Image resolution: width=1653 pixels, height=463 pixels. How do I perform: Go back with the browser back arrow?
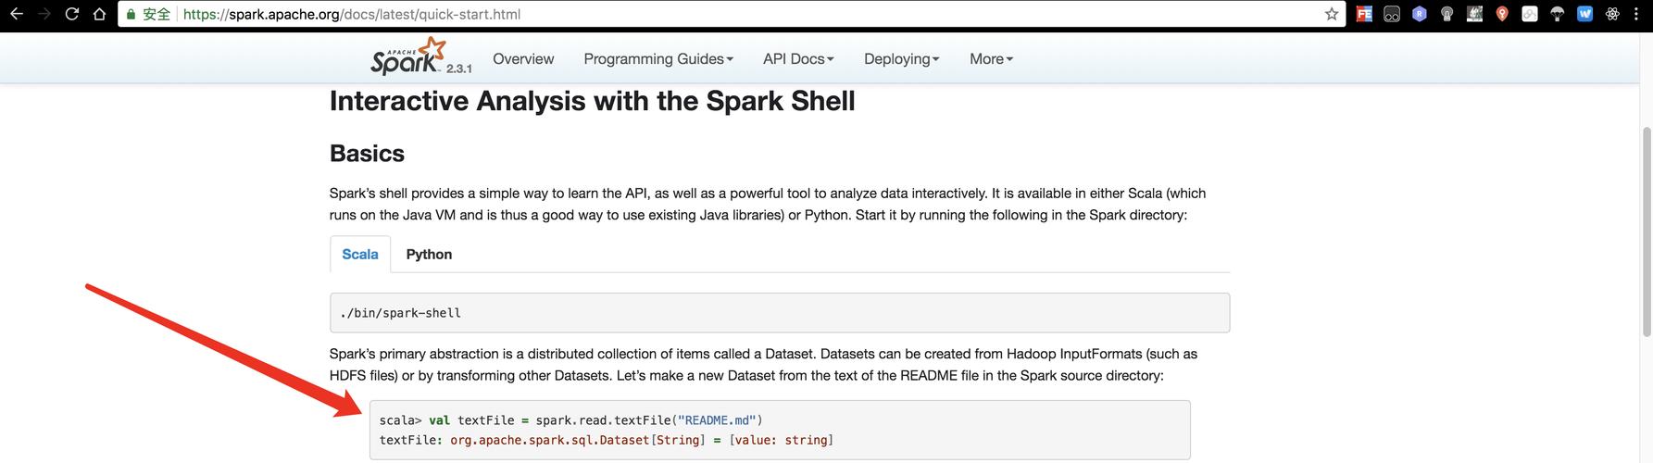[16, 14]
